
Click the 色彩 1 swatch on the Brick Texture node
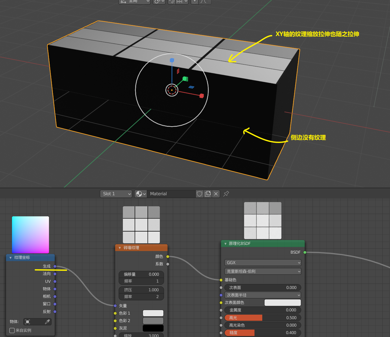pos(153,313)
